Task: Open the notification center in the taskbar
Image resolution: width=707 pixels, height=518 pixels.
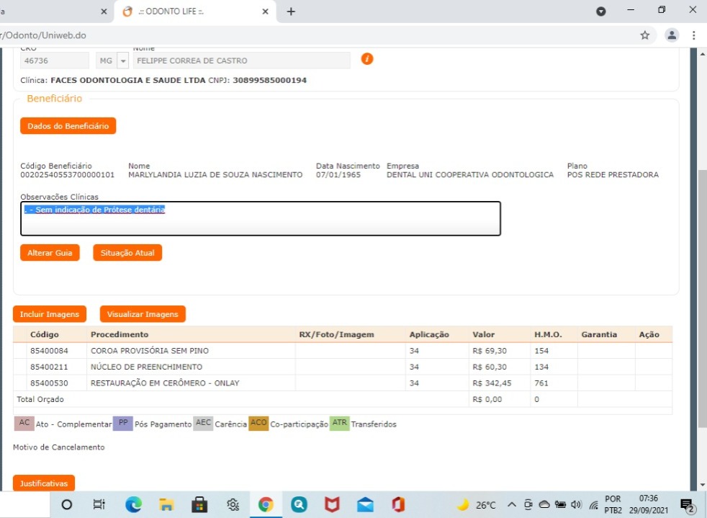Action: click(x=688, y=505)
